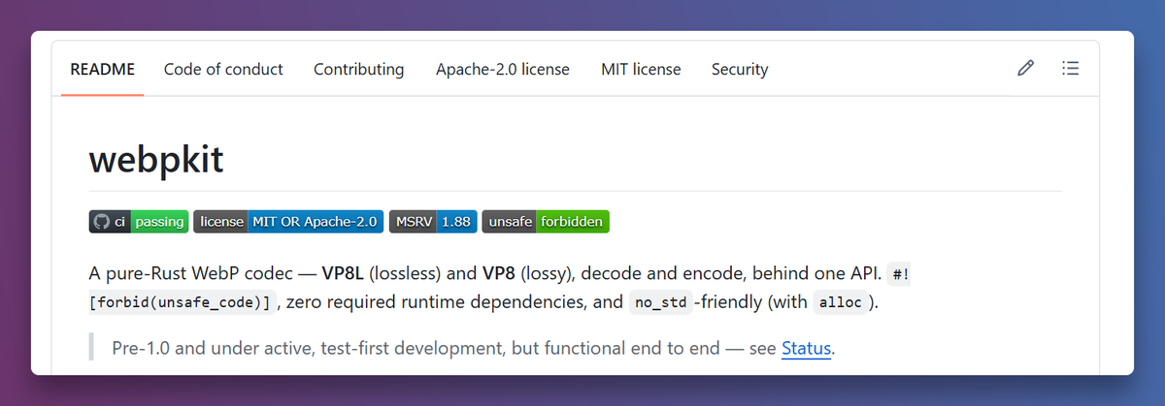Open the Apache-2.0 license tab
The image size is (1165, 406).
(503, 69)
